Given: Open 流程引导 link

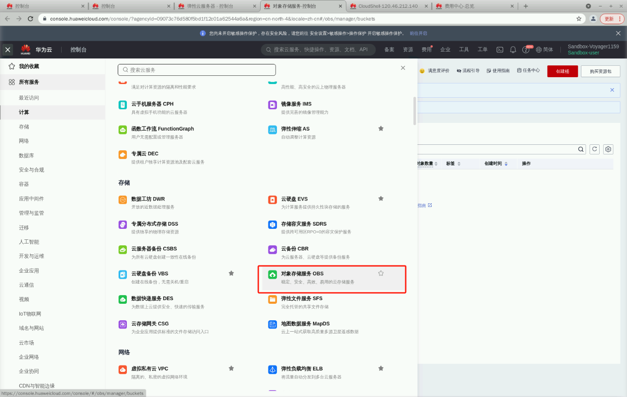Looking at the screenshot, I should 468,71.
